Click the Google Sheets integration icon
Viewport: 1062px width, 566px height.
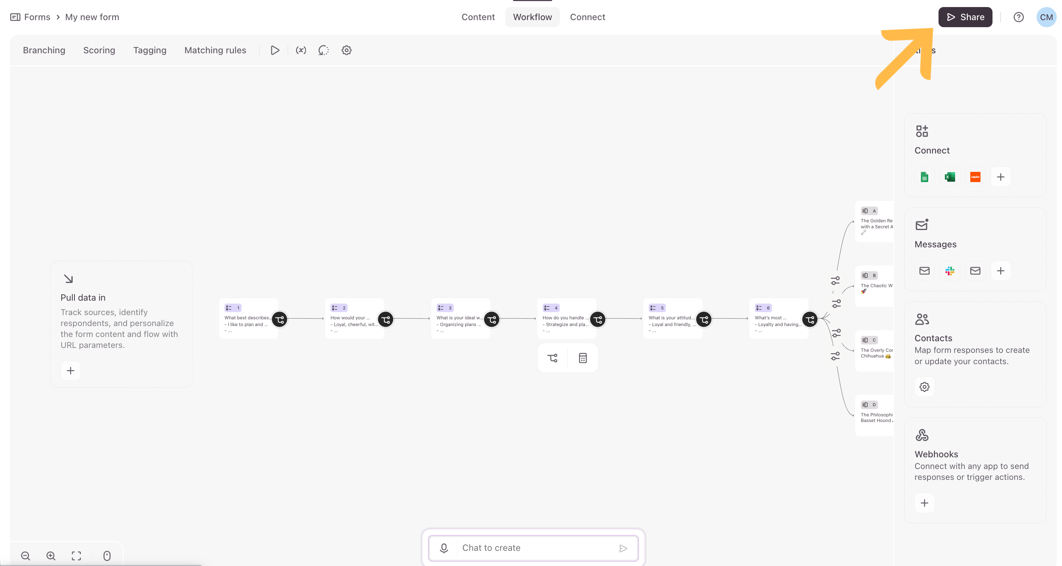coord(924,177)
